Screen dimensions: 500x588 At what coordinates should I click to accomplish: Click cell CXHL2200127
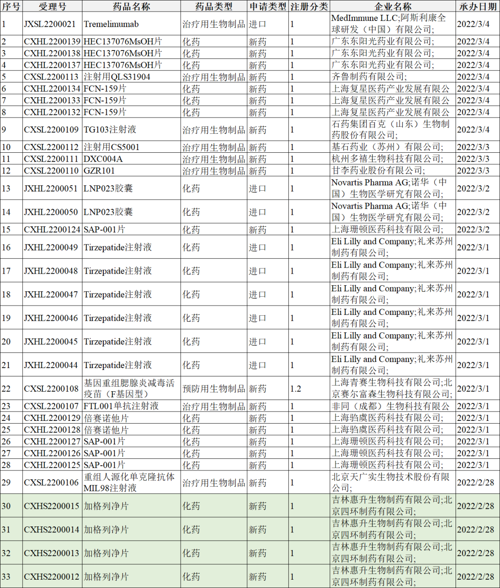click(x=52, y=441)
